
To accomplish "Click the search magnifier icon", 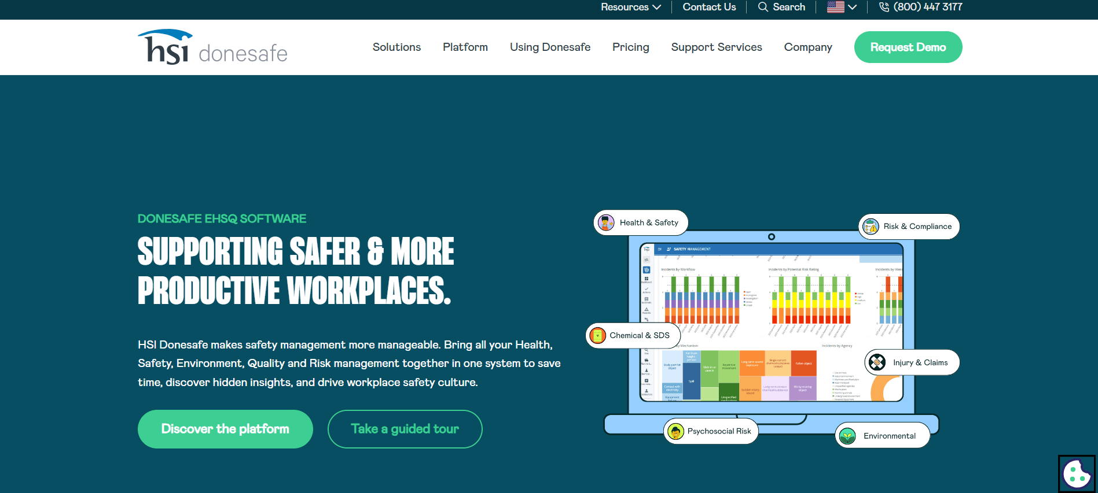I will click(x=763, y=7).
